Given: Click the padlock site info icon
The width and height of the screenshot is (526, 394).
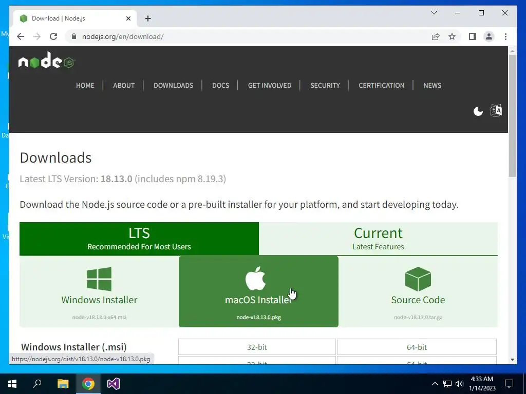Looking at the screenshot, I should click(74, 36).
